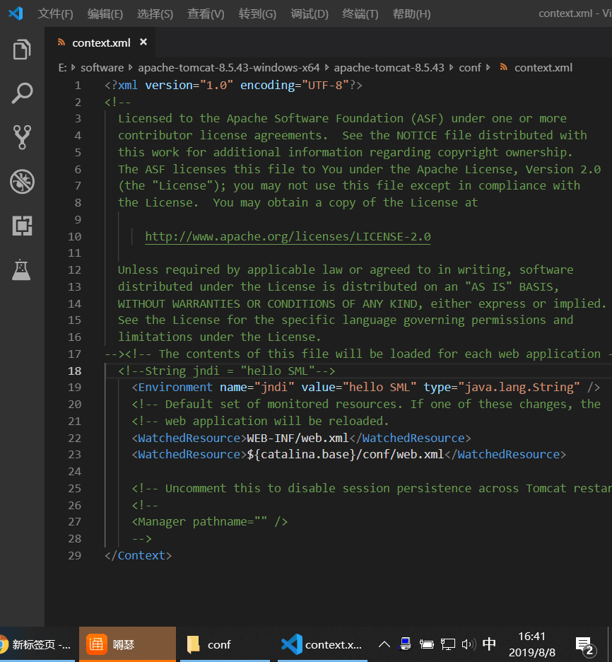
Task: Click line number 18 in gutter
Action: tap(74, 371)
